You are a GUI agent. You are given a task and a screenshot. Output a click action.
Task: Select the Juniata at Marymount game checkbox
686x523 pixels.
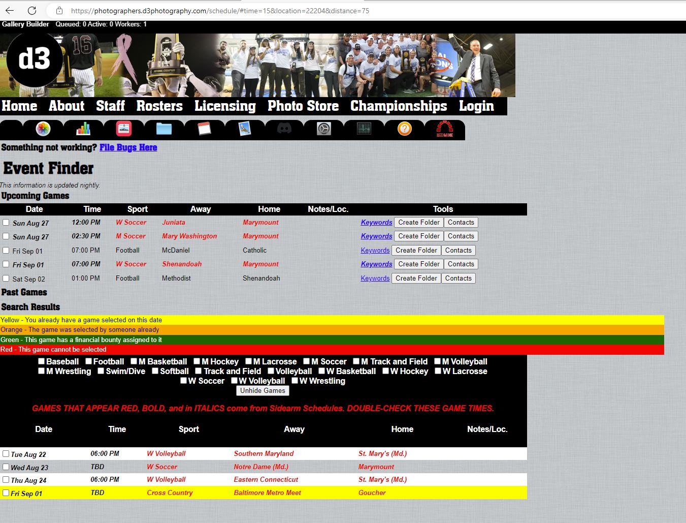tap(6, 223)
